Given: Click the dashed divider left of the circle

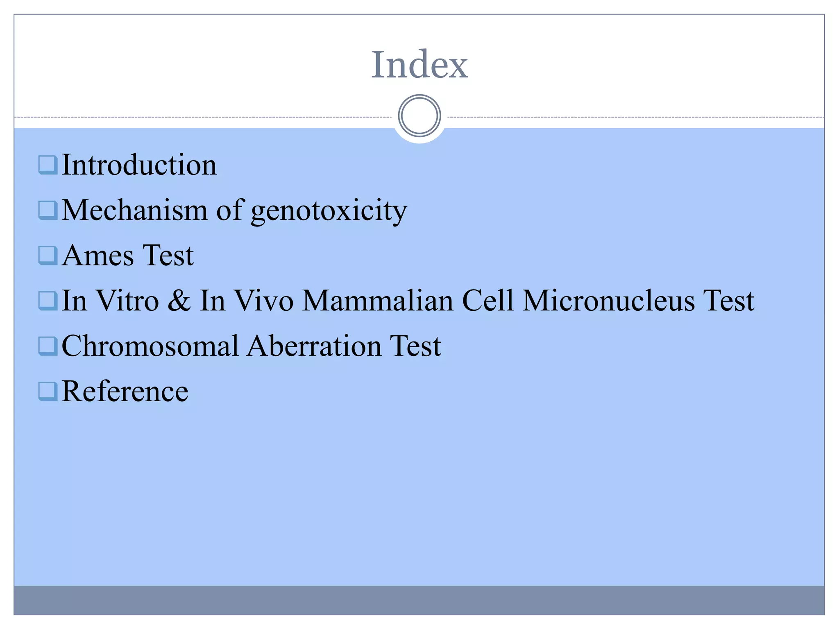Looking at the screenshot, I should tap(205, 117).
